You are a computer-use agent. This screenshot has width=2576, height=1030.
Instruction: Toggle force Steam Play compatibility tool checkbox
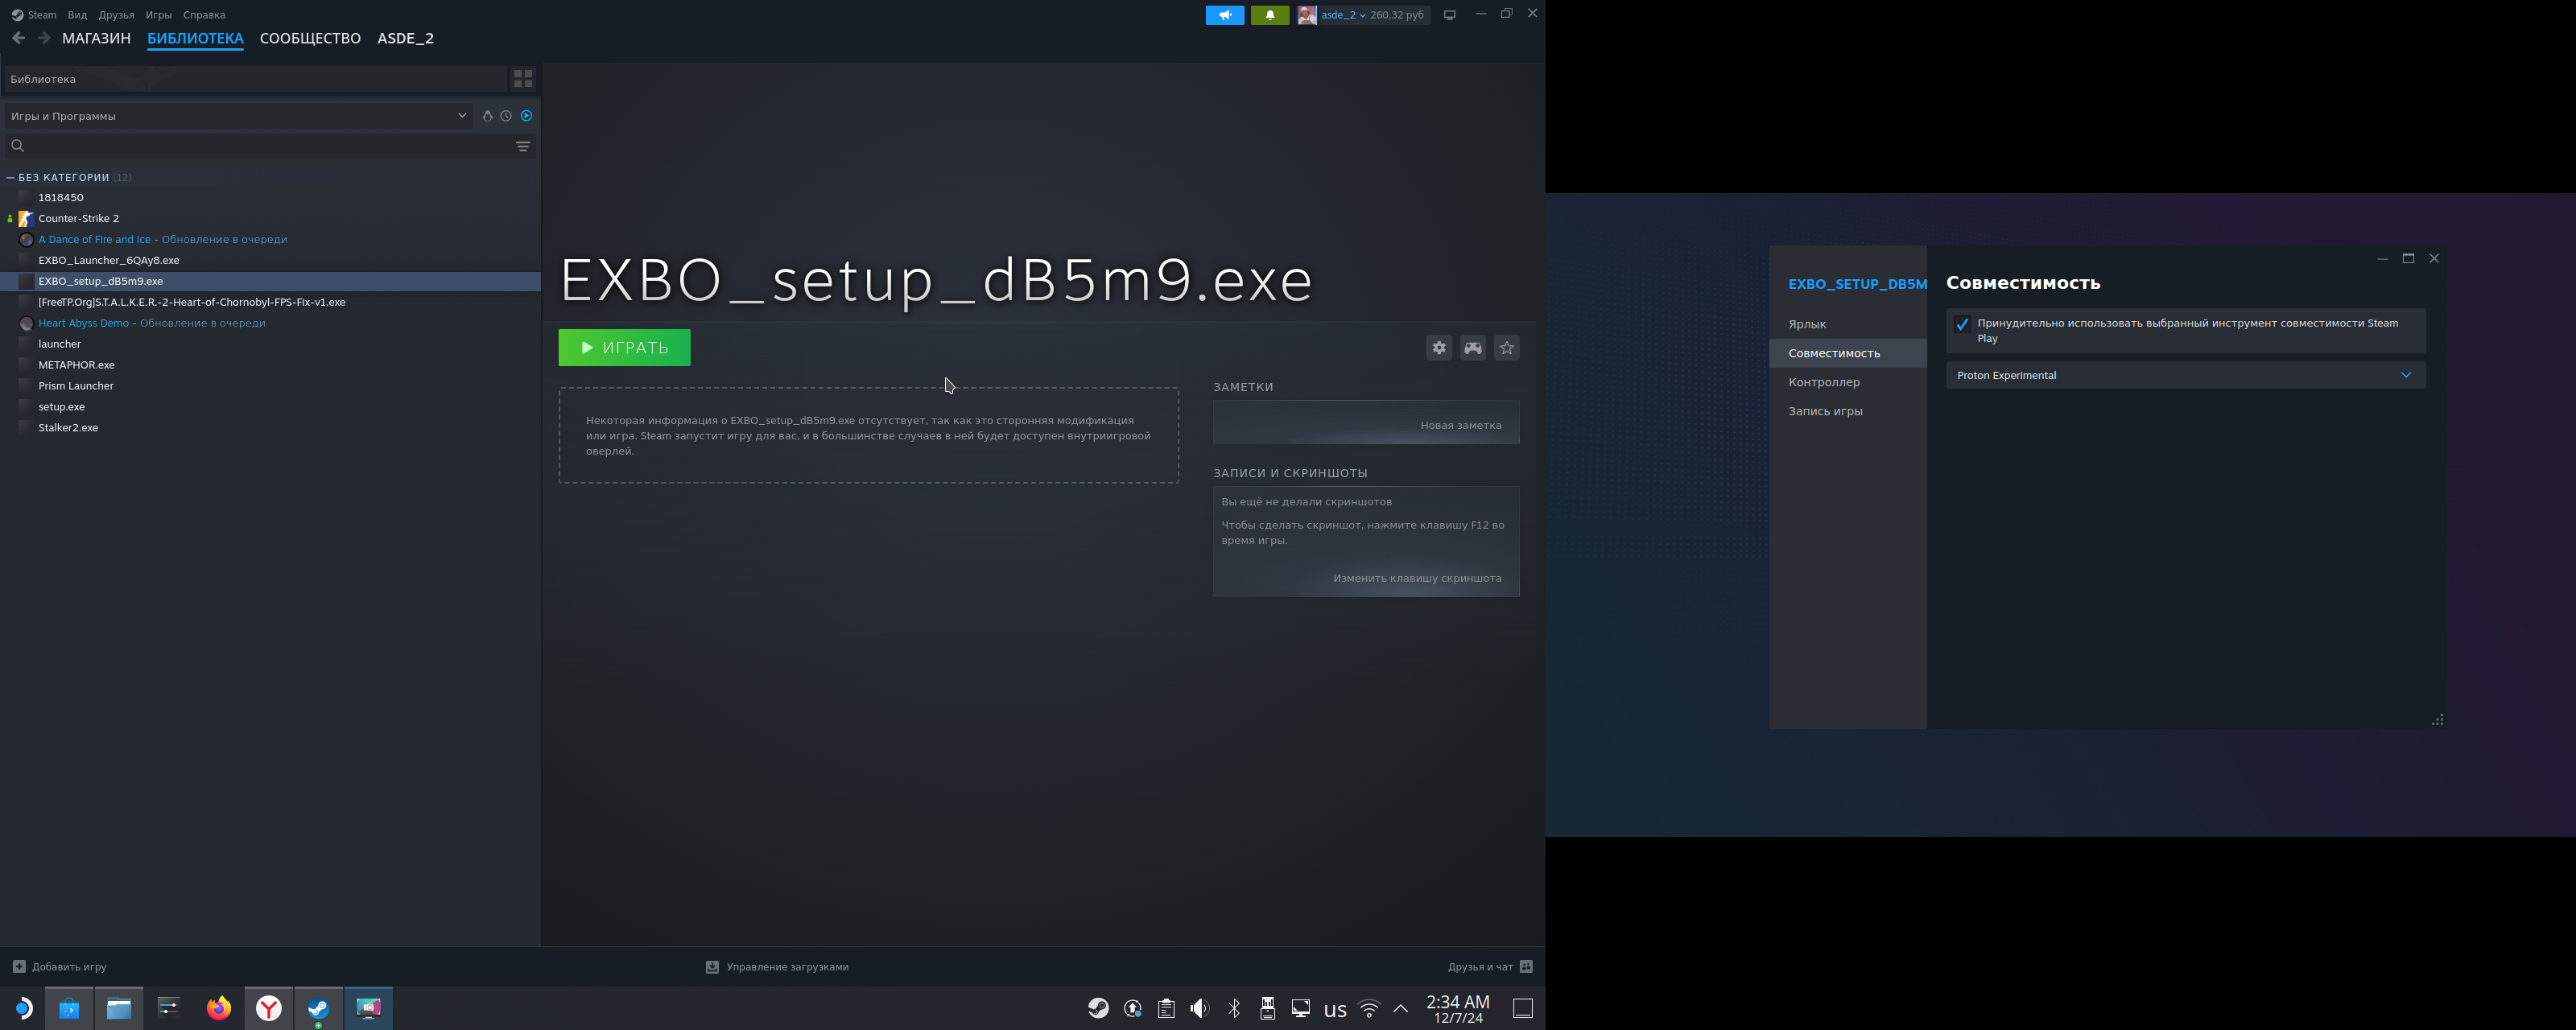(x=1962, y=324)
